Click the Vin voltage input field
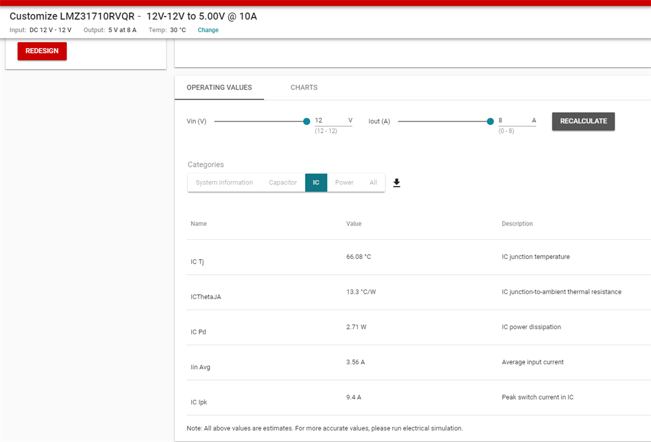Viewport: 651px width, 442px height. [333, 121]
